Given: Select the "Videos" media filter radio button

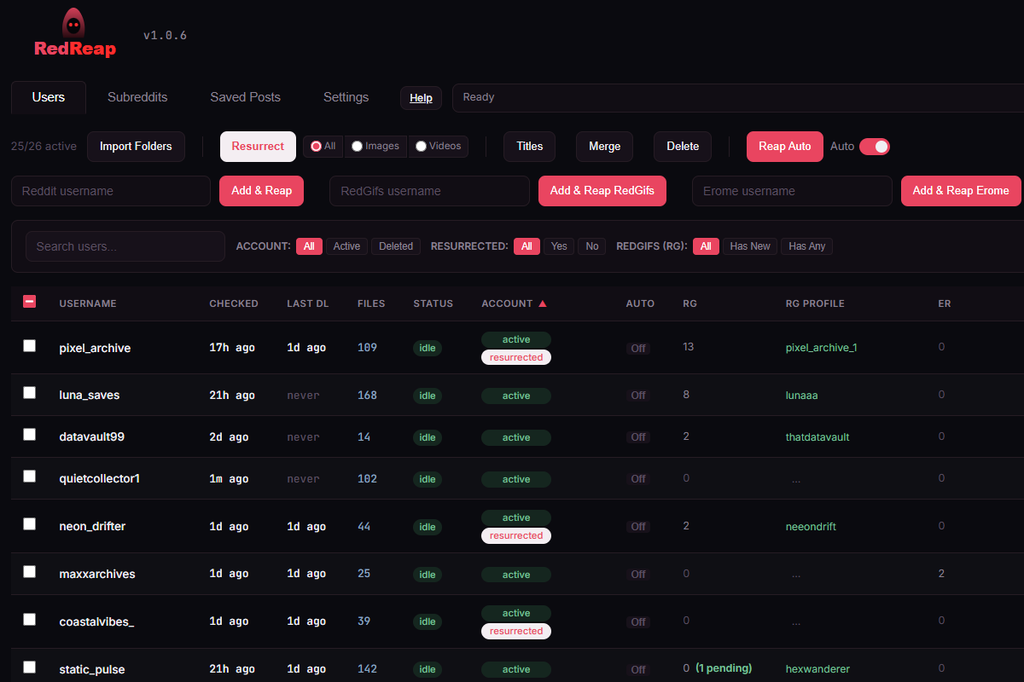Looking at the screenshot, I should (x=419, y=145).
